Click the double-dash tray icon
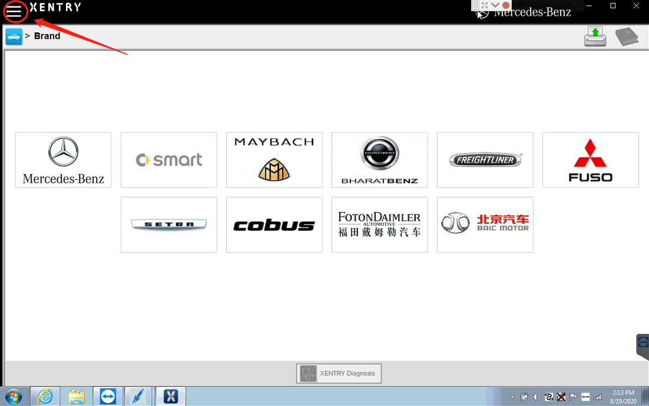The image size is (649, 406). coord(585,397)
